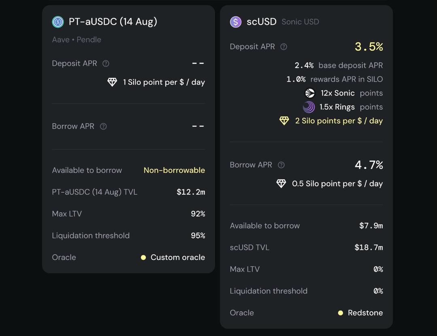Screen dimensions: 437x336
Task: Click help icon next to PT-aUSDC Borrow APR
Action: (104, 126)
